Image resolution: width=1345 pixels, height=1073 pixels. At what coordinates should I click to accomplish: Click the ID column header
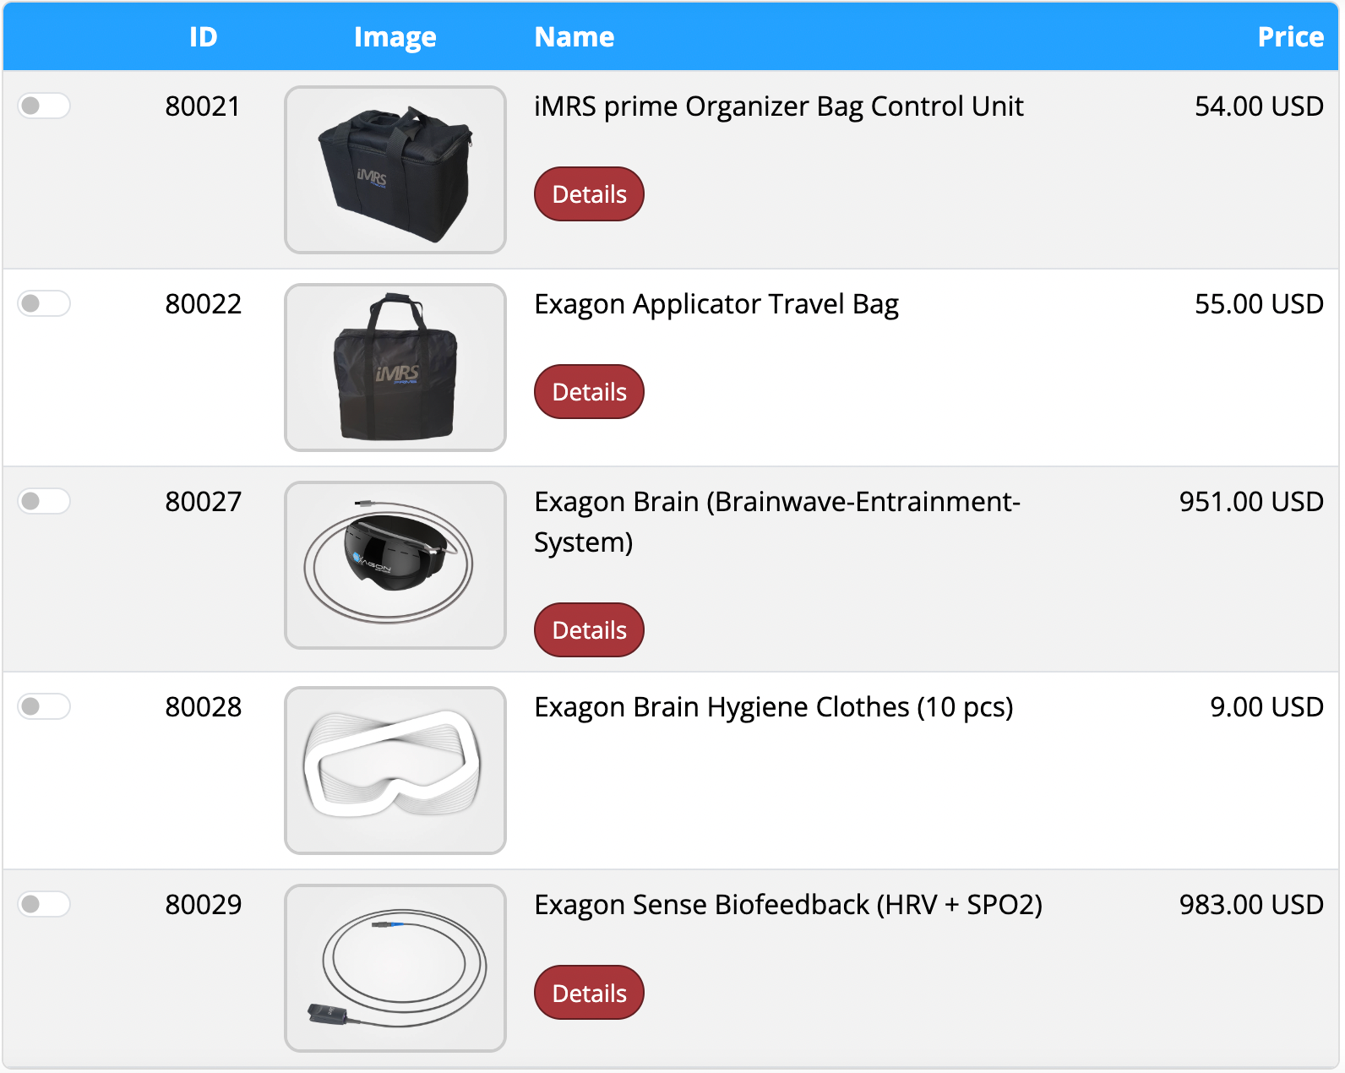click(203, 36)
